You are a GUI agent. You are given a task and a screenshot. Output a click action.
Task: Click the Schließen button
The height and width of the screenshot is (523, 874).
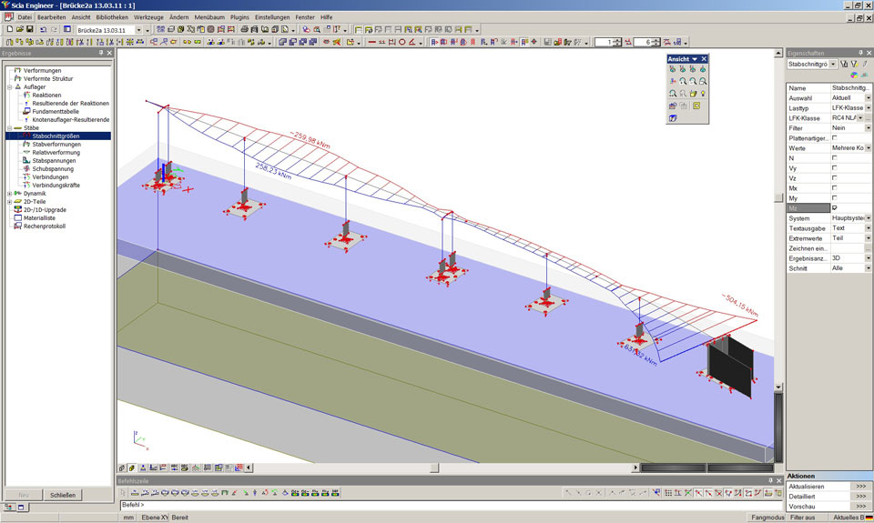click(63, 495)
